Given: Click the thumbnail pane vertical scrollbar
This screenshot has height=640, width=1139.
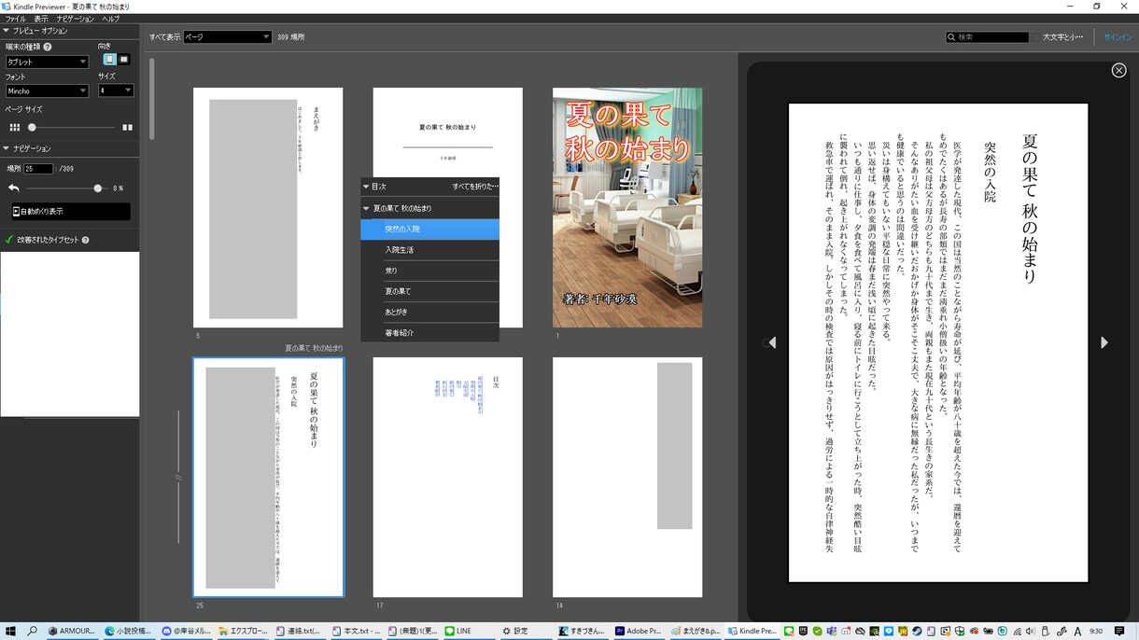Looking at the screenshot, I should click(152, 98).
